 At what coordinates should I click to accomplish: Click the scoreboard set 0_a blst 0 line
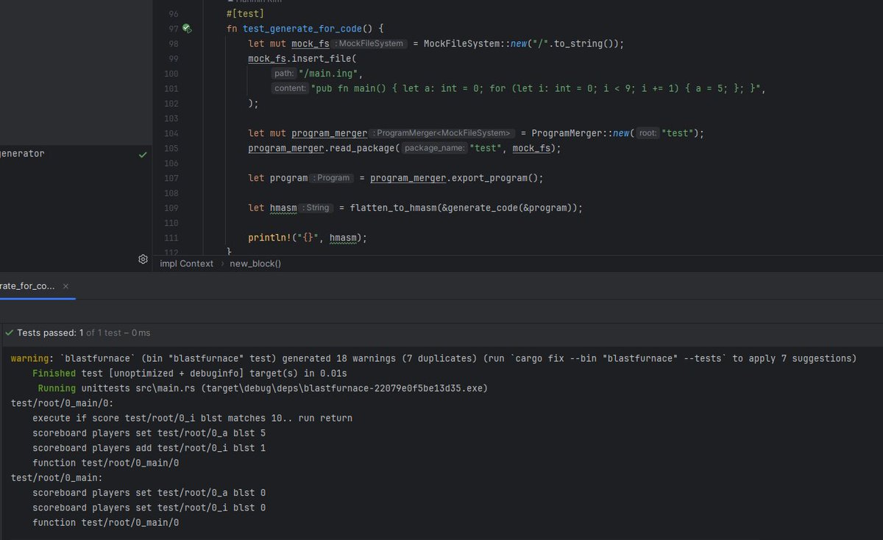pos(149,492)
